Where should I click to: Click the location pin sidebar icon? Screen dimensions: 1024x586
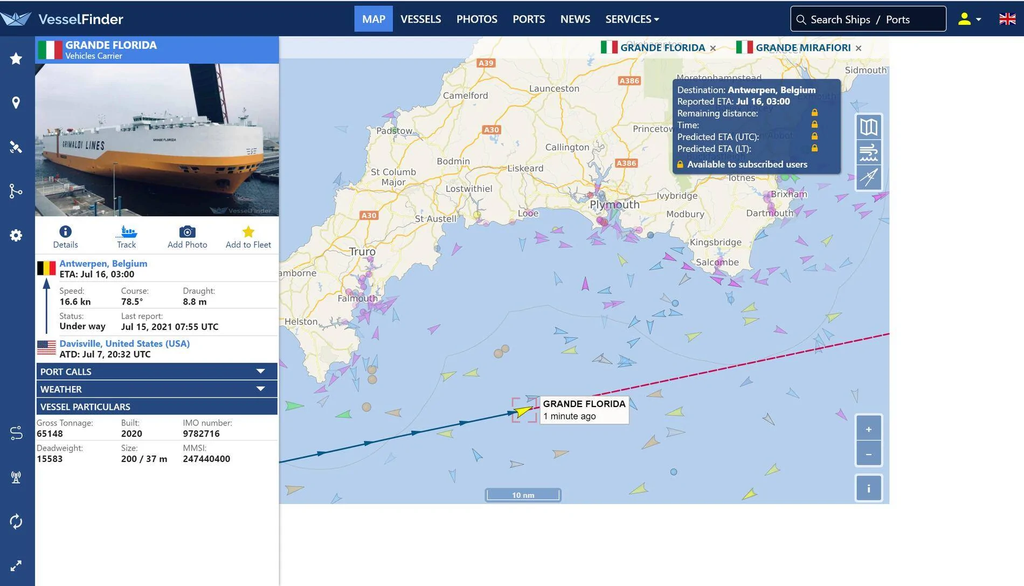click(x=16, y=102)
